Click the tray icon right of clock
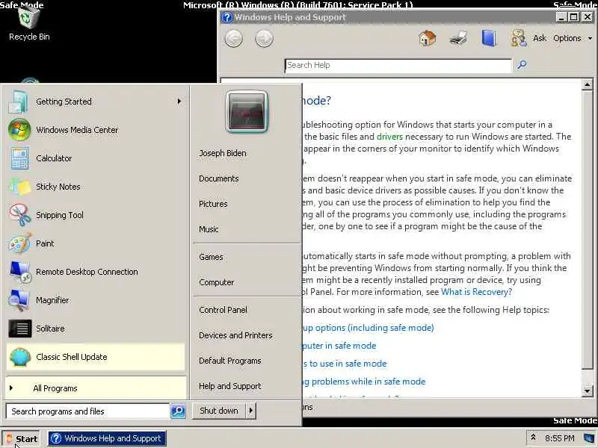Screen dimensions: 598x448 pyautogui.click(x=589, y=438)
